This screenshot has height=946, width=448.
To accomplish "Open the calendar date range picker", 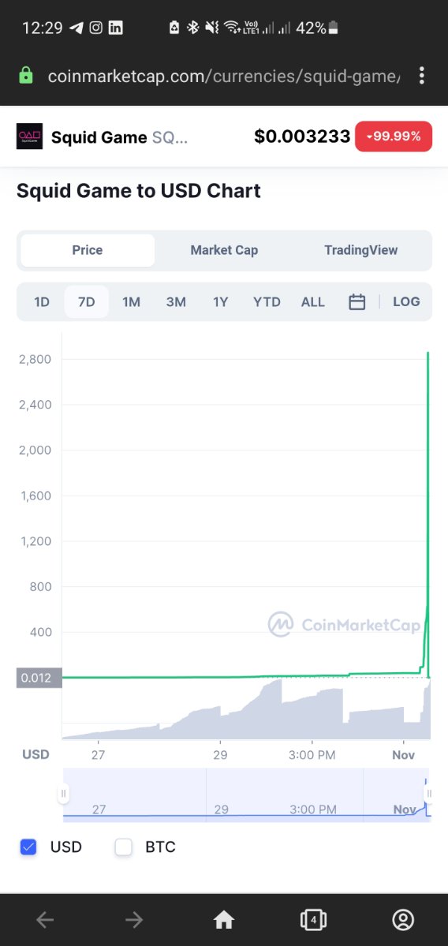I will 357,301.
